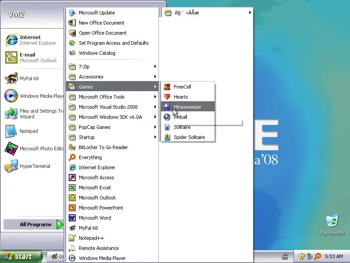The image size is (350, 263).
Task: Click the MyPal 68 entry in programs list
Action: pos(112,228)
